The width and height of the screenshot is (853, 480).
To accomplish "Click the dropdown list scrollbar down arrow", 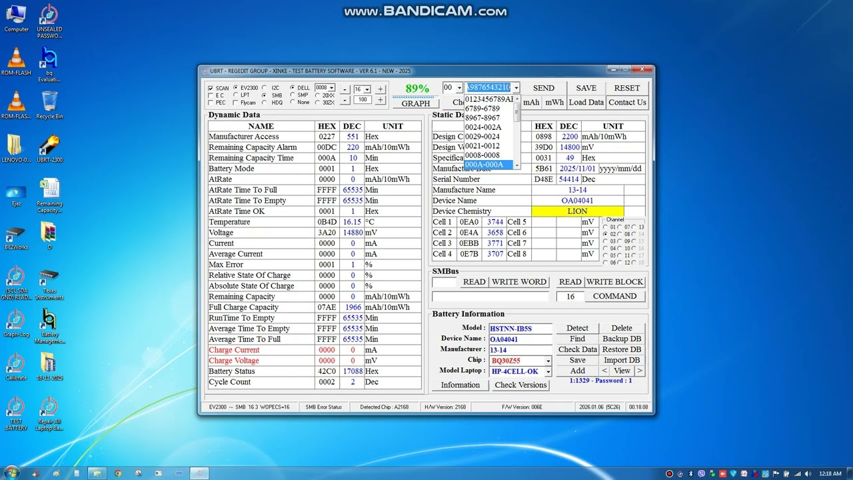I will pos(516,165).
